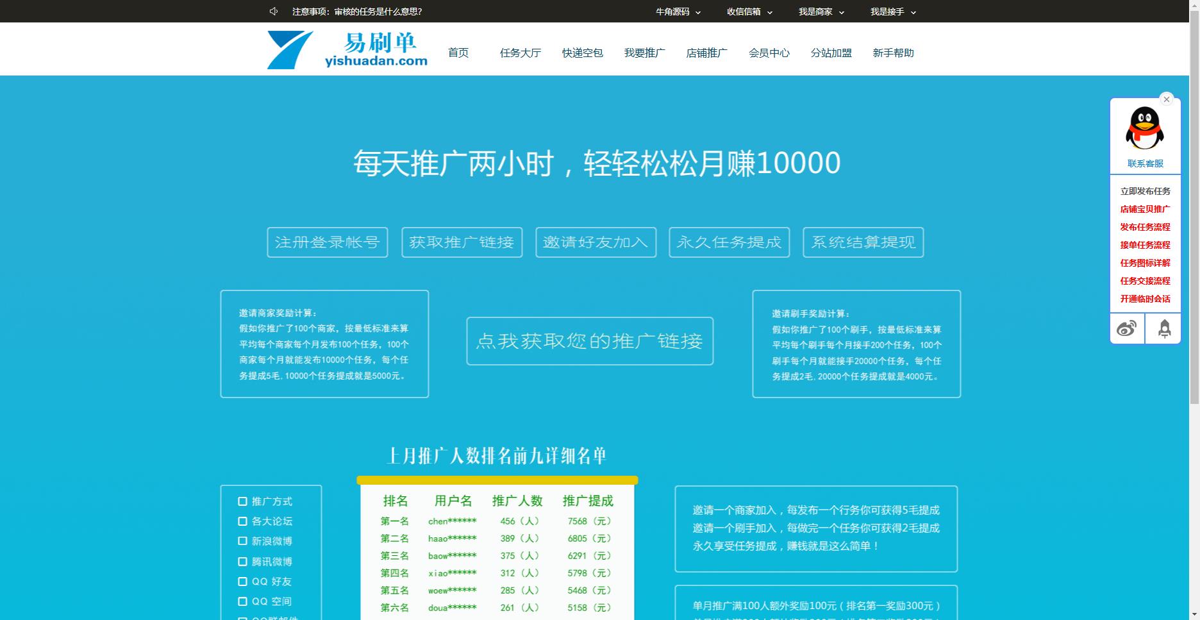Click the page vertical scrollbar
1200x620 pixels.
(x=1194, y=256)
